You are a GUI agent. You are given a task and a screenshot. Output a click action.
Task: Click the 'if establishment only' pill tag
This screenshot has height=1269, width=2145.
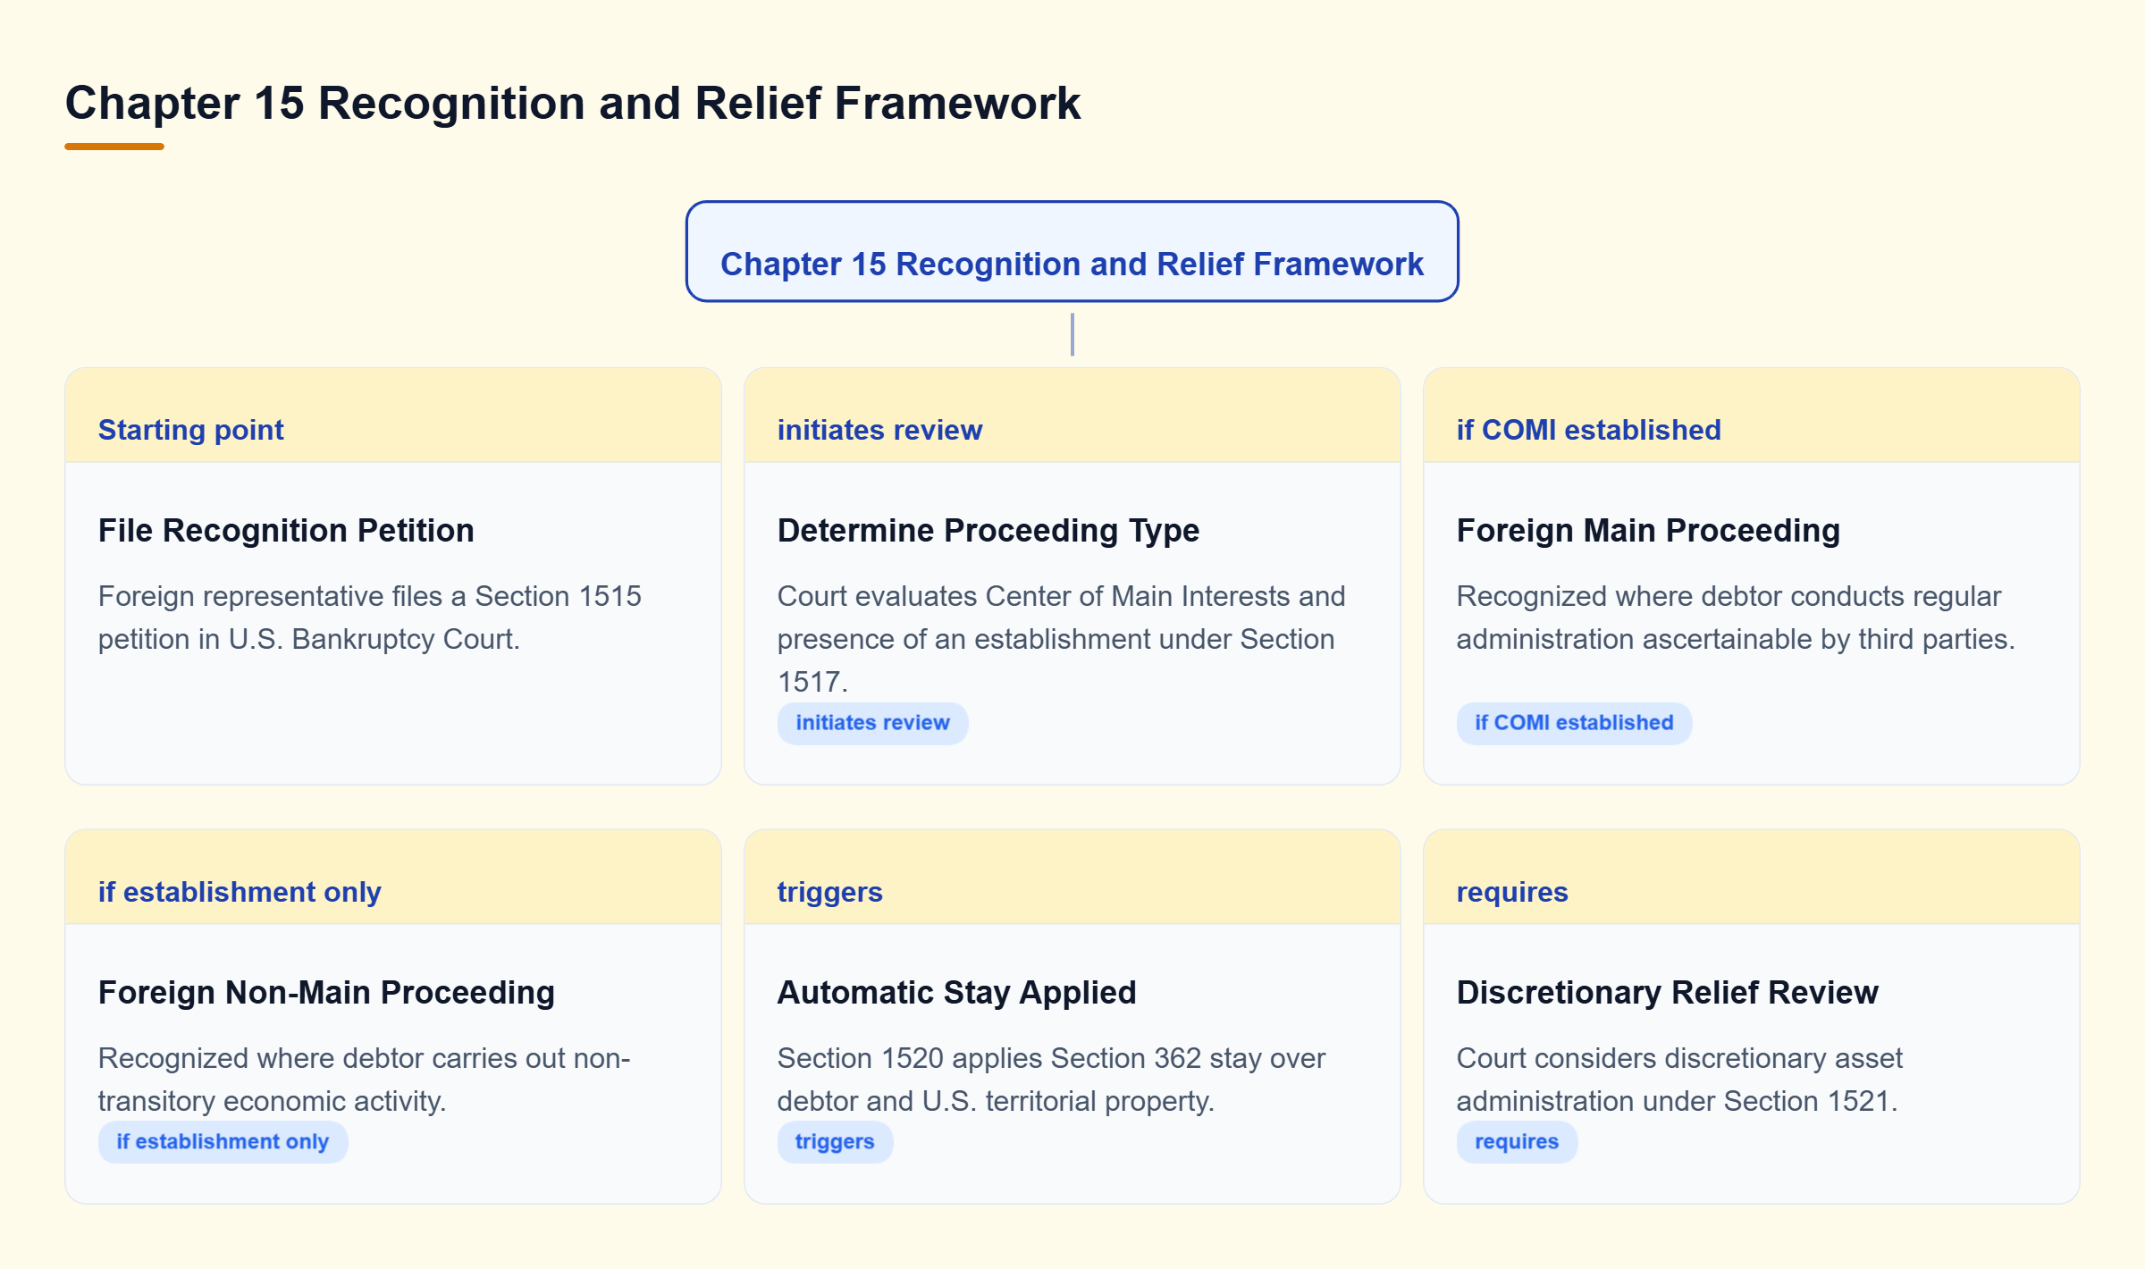[223, 1141]
